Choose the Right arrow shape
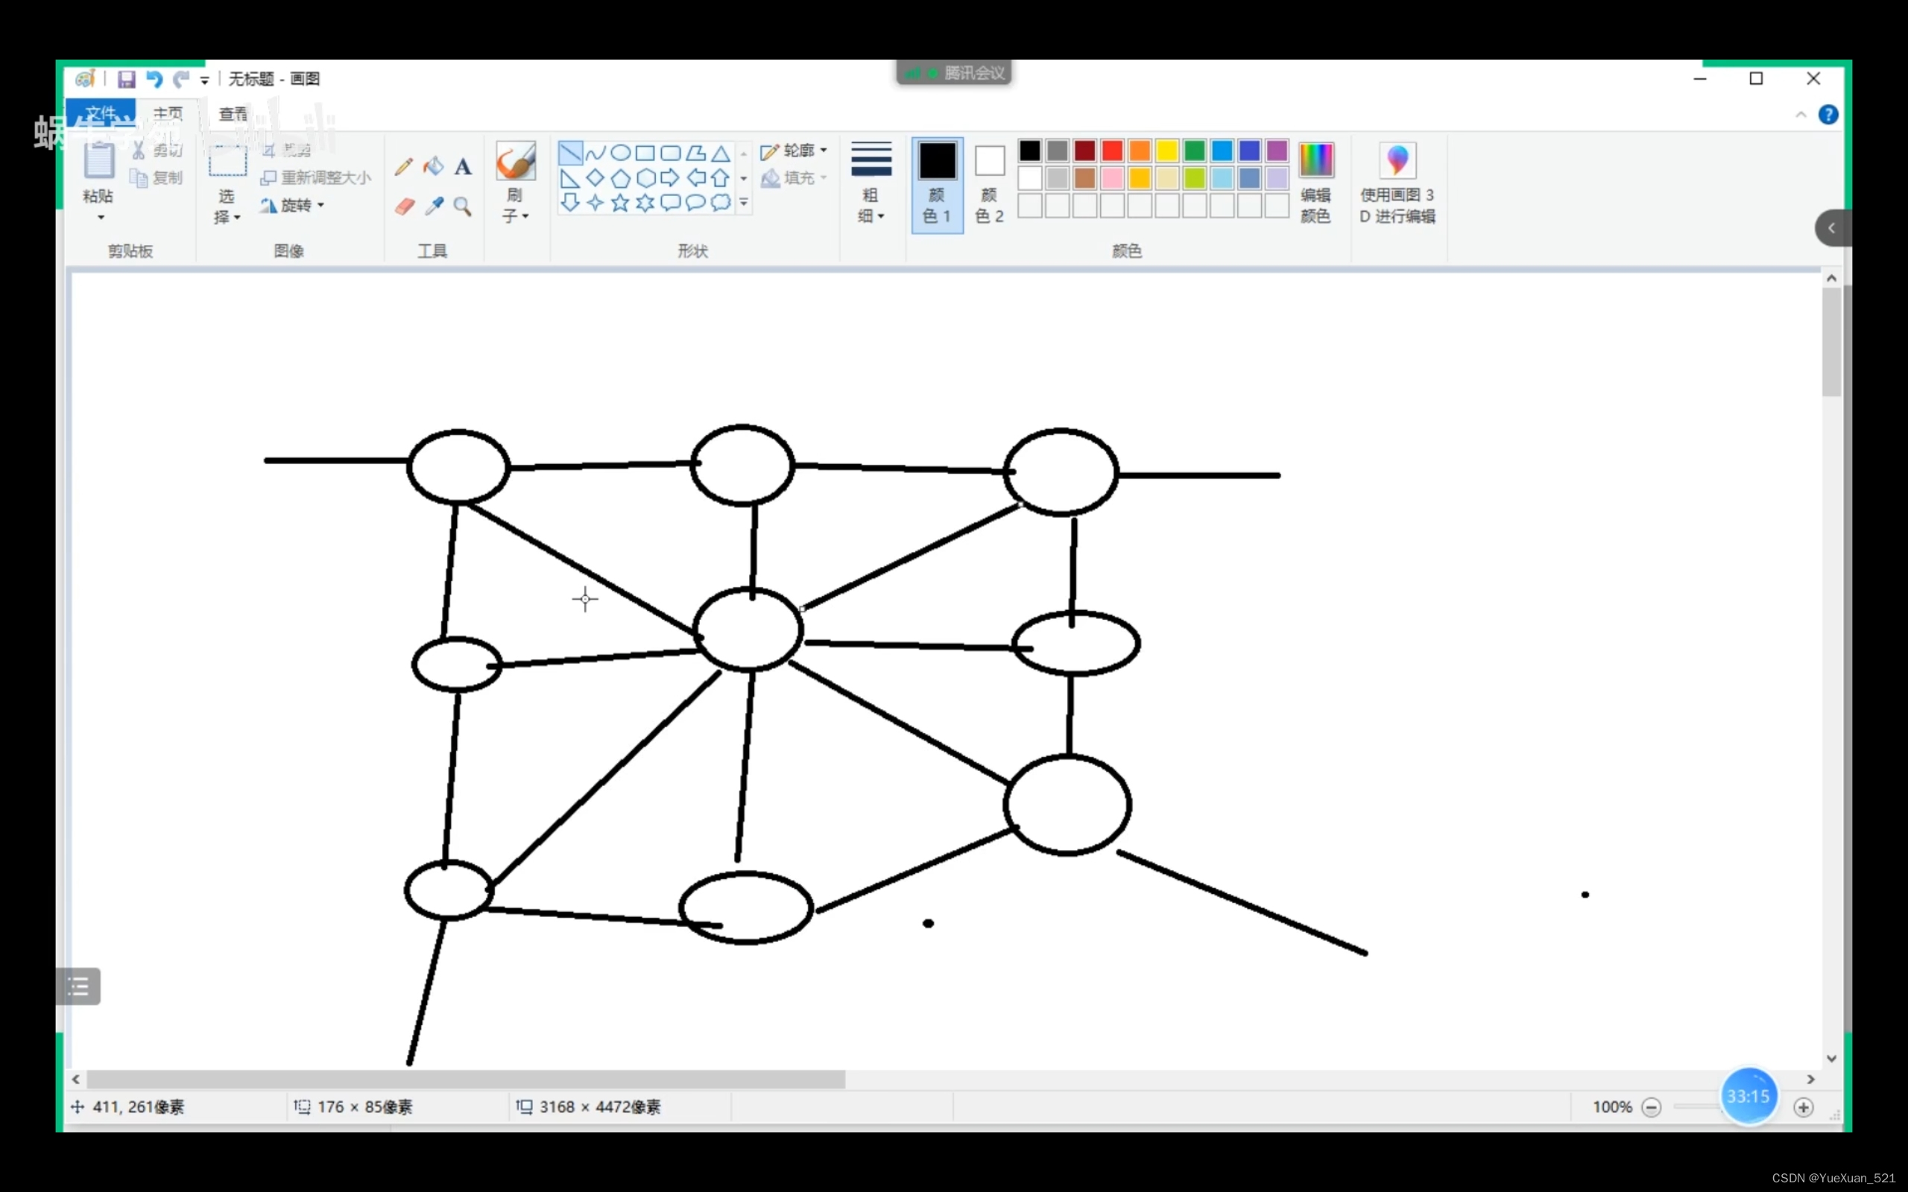This screenshot has height=1192, width=1908. [x=670, y=178]
